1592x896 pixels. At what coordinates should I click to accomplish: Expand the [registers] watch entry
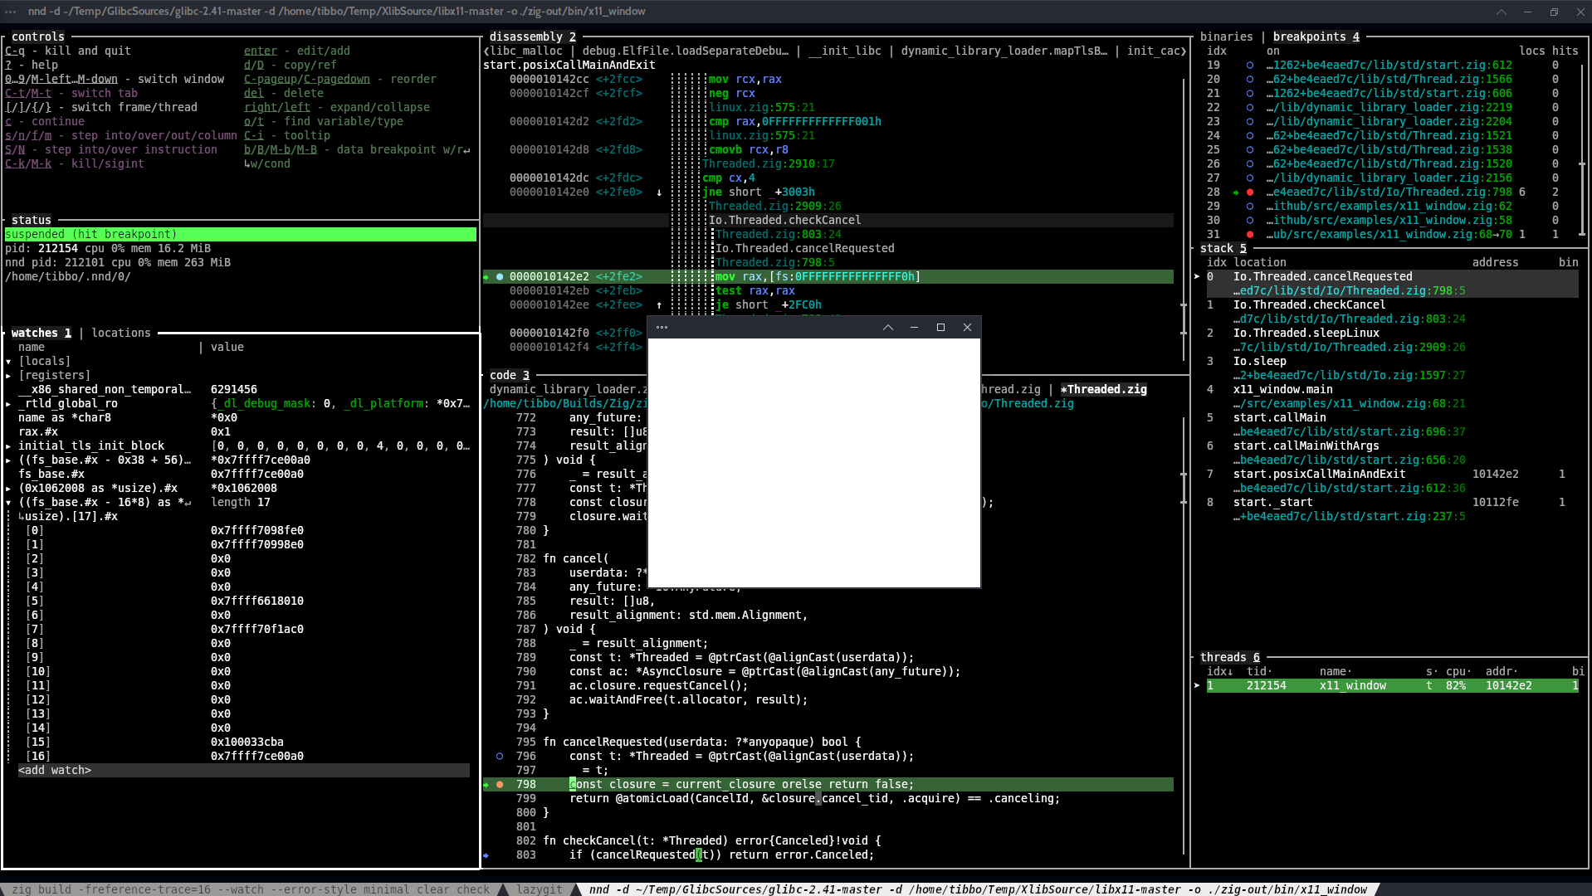[8, 375]
